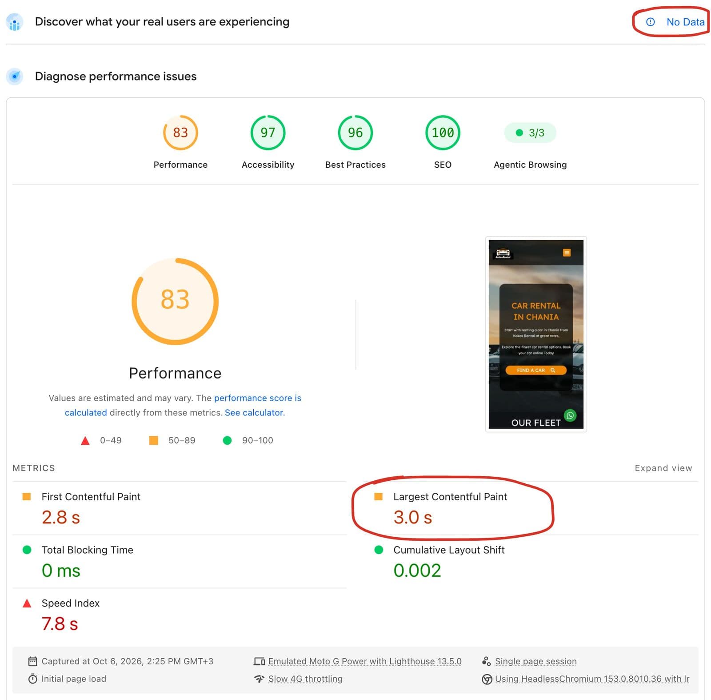Open the performance score is calculated link

click(x=183, y=405)
